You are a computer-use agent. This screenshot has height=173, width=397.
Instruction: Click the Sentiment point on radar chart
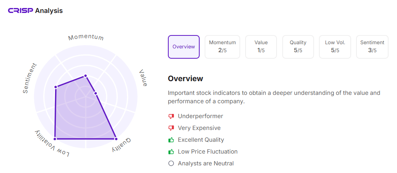56,87
